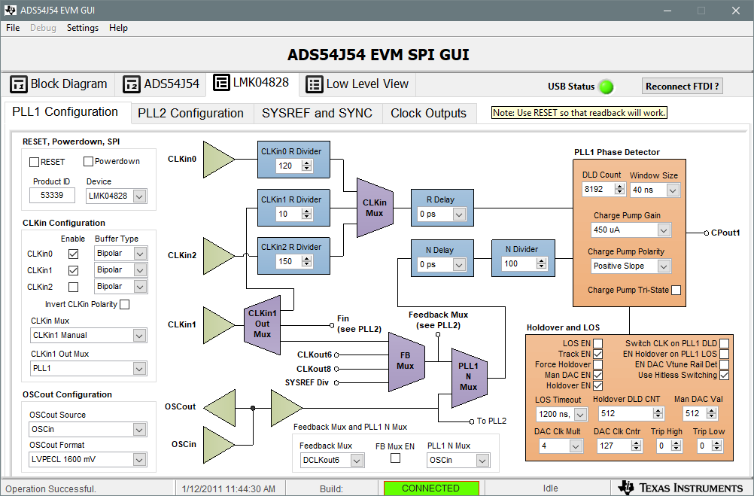Viewport: 754px width, 496px height.
Task: Open the PLL1 N Mux dropdown
Action: [x=482, y=461]
